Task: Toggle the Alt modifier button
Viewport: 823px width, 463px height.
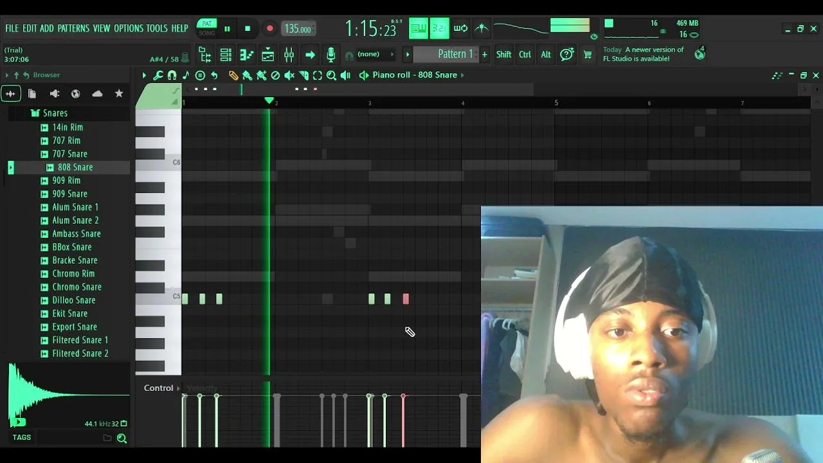Action: [x=546, y=55]
